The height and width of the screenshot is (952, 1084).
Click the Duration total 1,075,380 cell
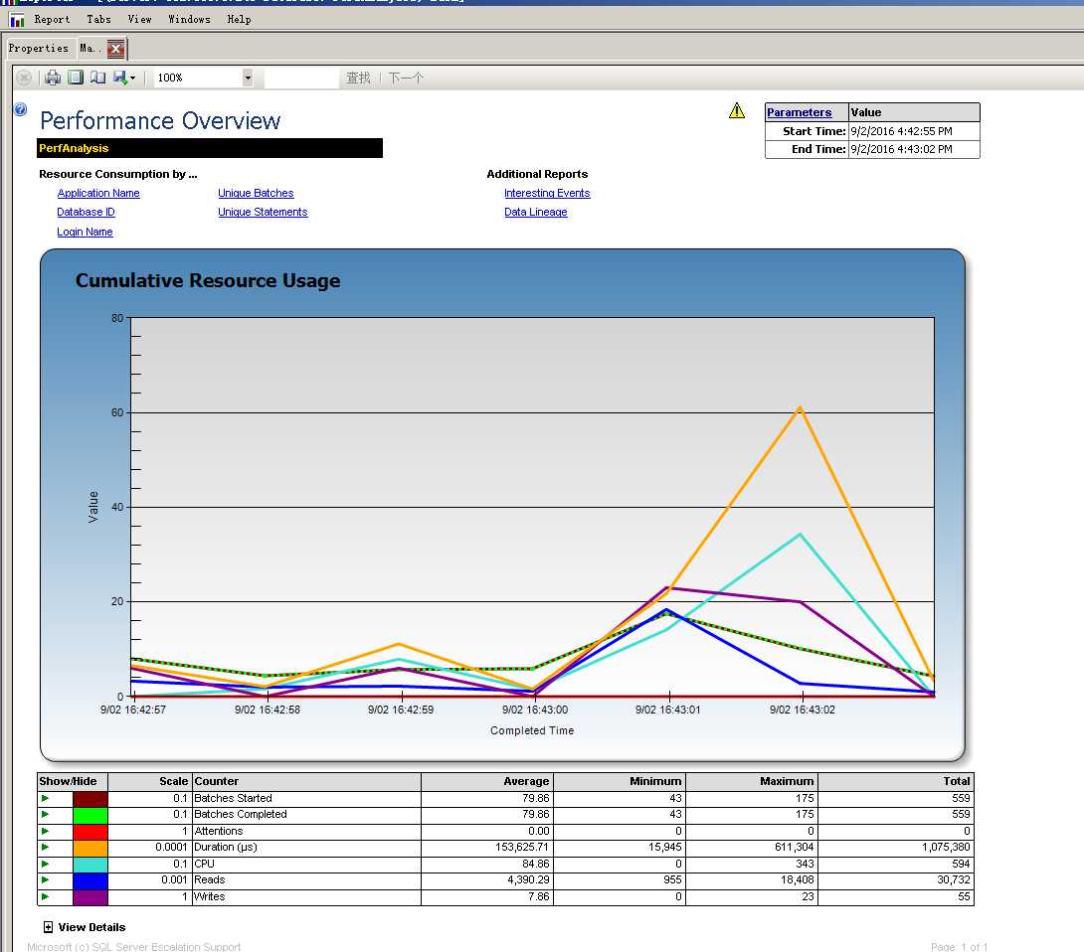click(x=896, y=847)
